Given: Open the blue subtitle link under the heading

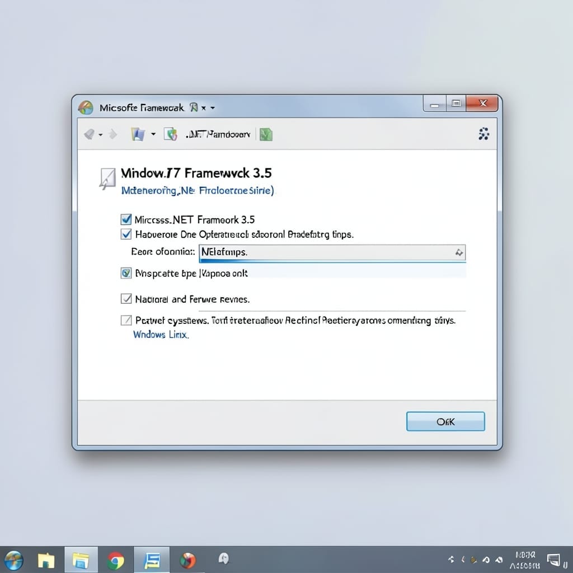Looking at the screenshot, I should (198, 190).
